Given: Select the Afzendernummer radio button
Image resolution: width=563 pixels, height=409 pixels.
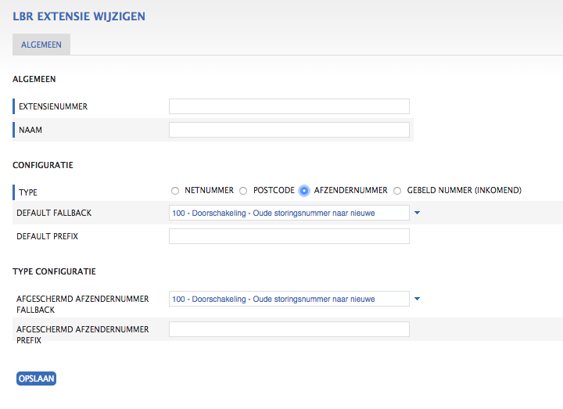Looking at the screenshot, I should click(x=303, y=191).
